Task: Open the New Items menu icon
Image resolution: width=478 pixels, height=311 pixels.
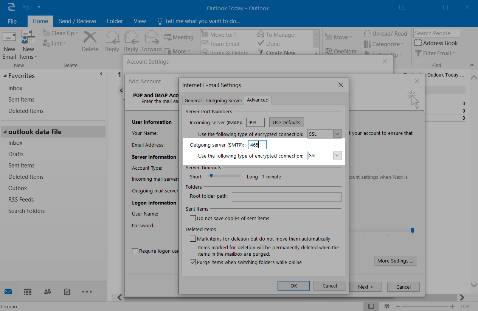Action: [28, 38]
